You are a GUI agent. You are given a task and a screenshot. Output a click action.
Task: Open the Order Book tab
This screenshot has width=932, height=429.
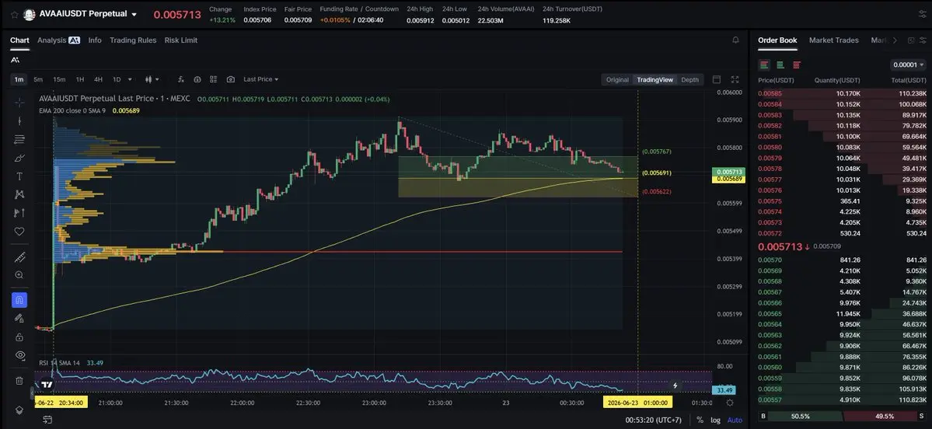point(777,40)
